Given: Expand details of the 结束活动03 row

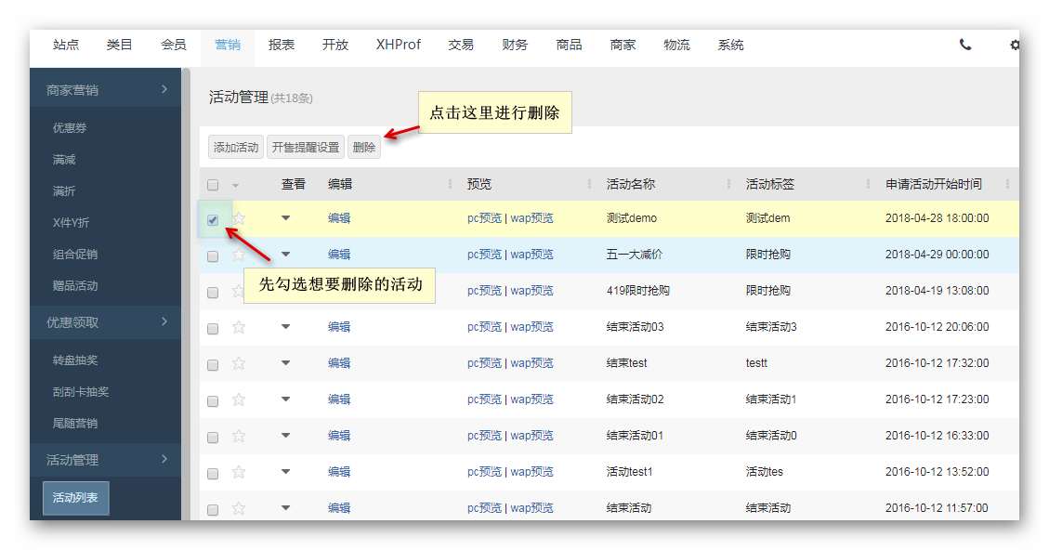Looking at the screenshot, I should tap(285, 326).
